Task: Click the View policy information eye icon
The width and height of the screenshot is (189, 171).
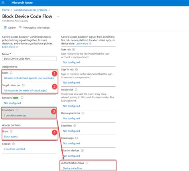Action: tap(20, 27)
